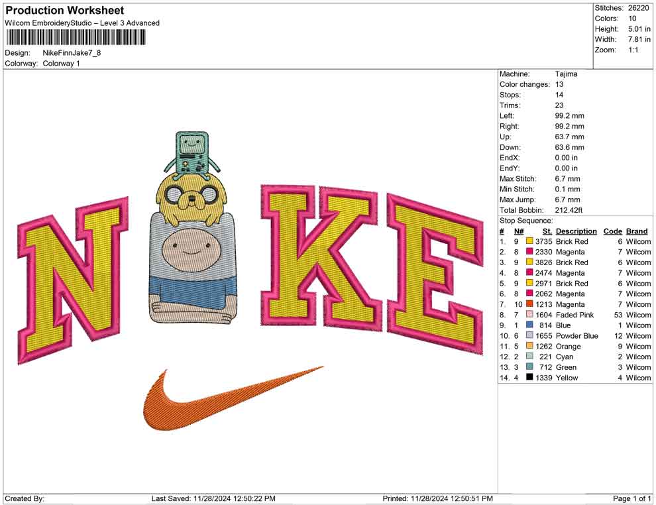Click the Width value '7.81 in'
The image size is (656, 505).
(x=639, y=39)
